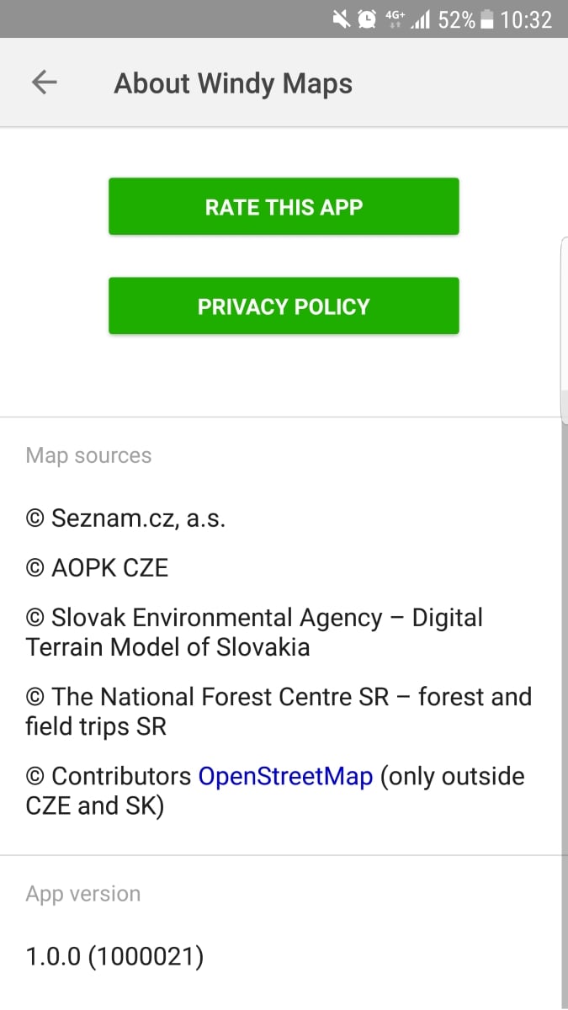Tap the Seznam.cz copyright entry
Image resolution: width=568 pixels, height=1010 pixels.
click(x=126, y=518)
